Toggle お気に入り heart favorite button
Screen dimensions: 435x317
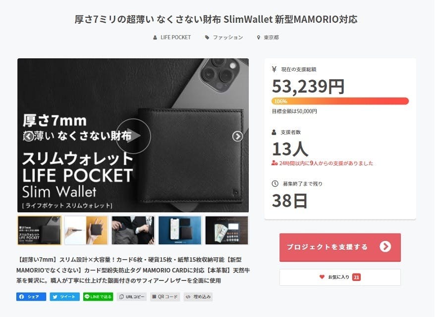(x=340, y=277)
